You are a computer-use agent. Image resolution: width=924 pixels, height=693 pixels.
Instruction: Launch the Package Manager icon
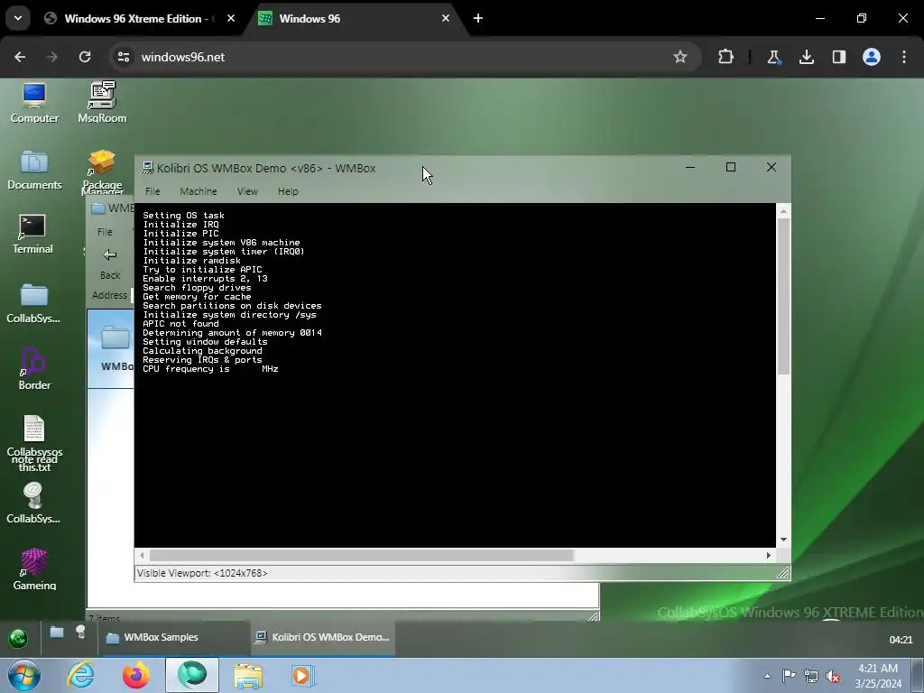pos(102,171)
